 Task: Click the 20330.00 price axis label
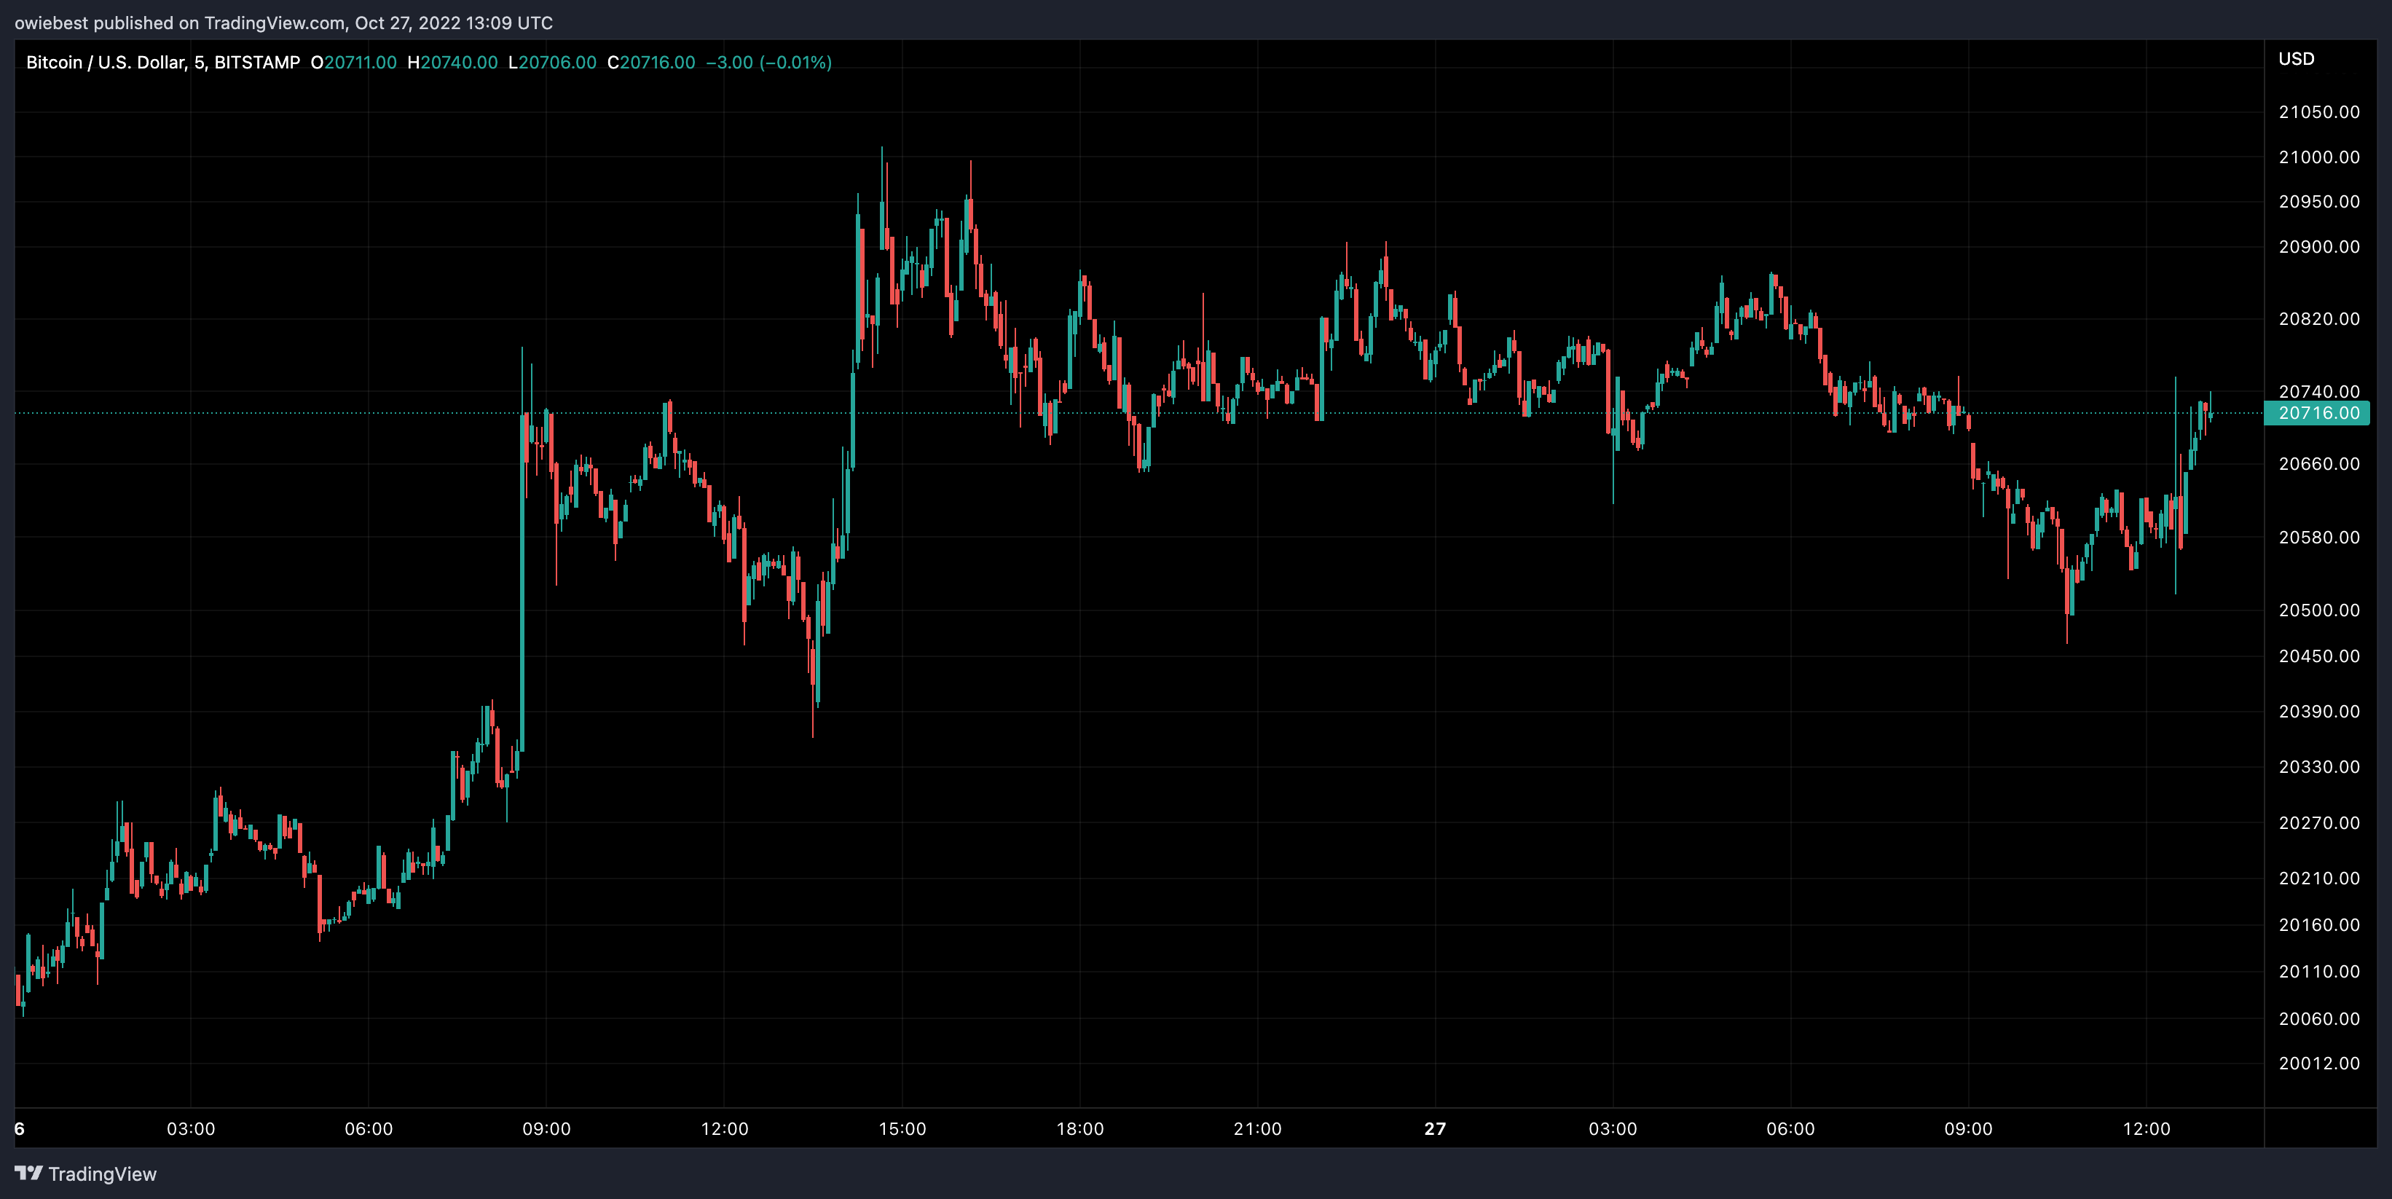pos(2318,766)
